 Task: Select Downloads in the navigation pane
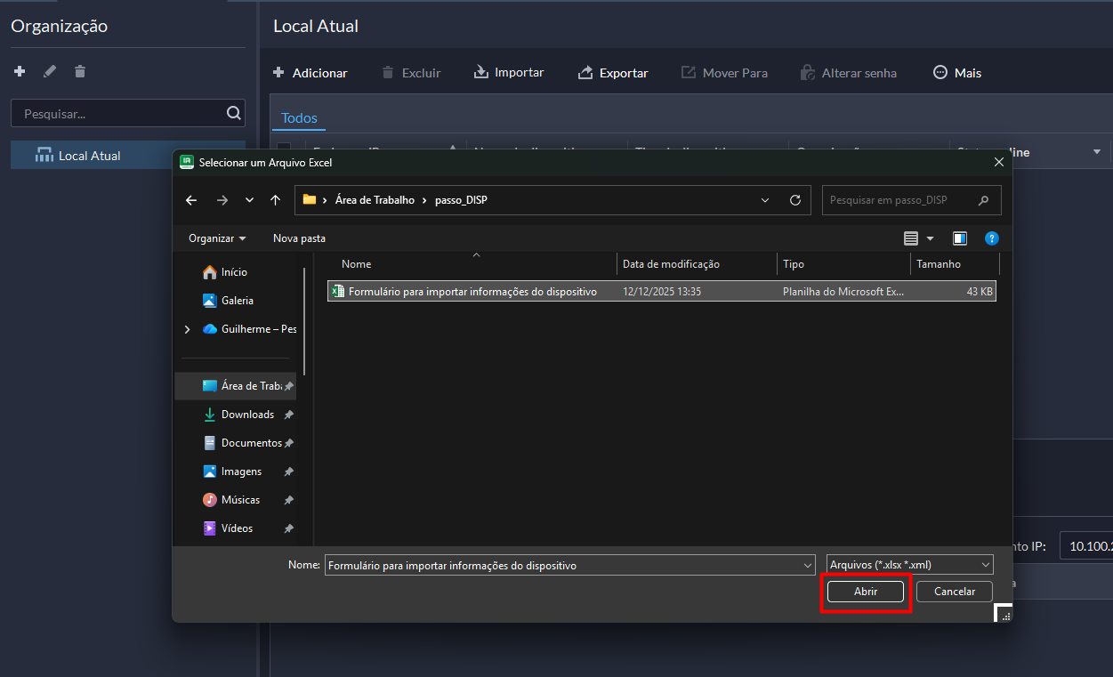(x=247, y=415)
